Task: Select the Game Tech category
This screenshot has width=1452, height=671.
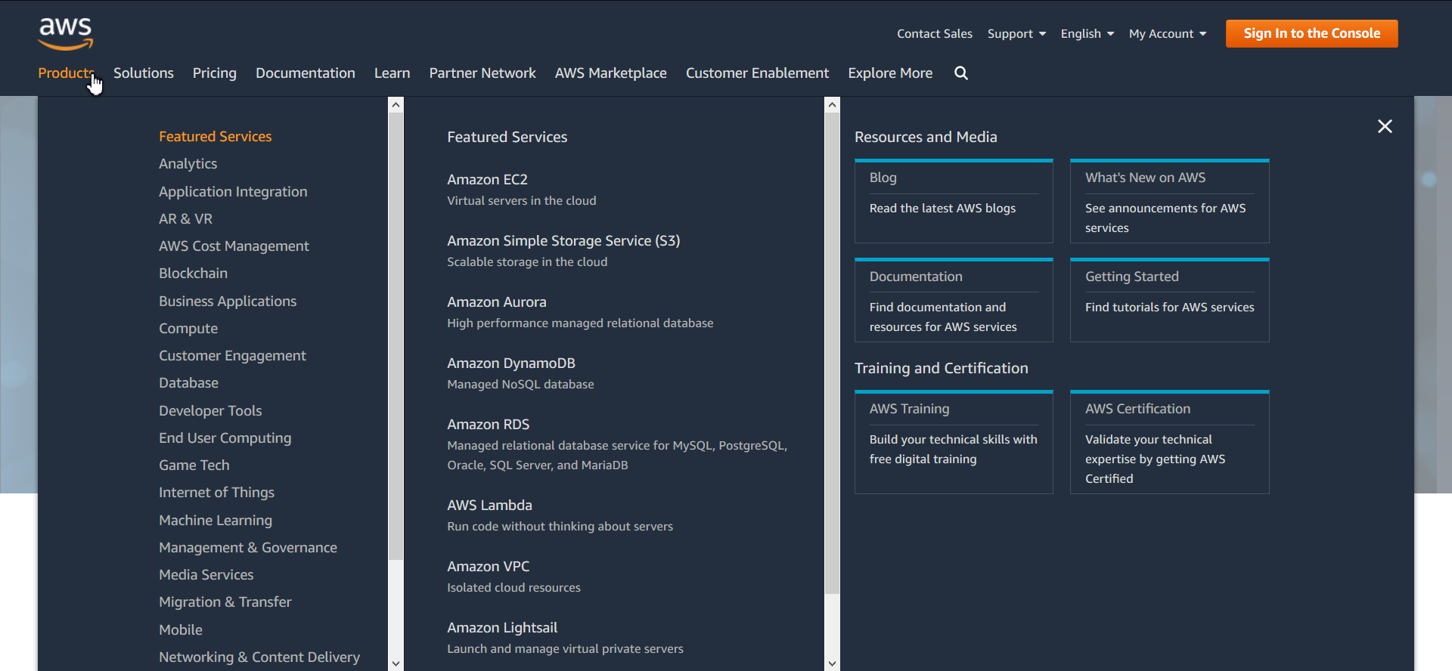Action: (x=194, y=465)
